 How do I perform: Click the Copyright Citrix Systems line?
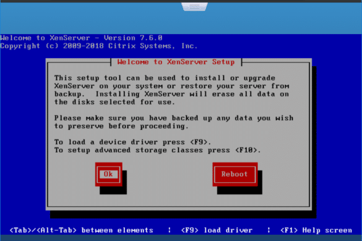click(x=99, y=46)
